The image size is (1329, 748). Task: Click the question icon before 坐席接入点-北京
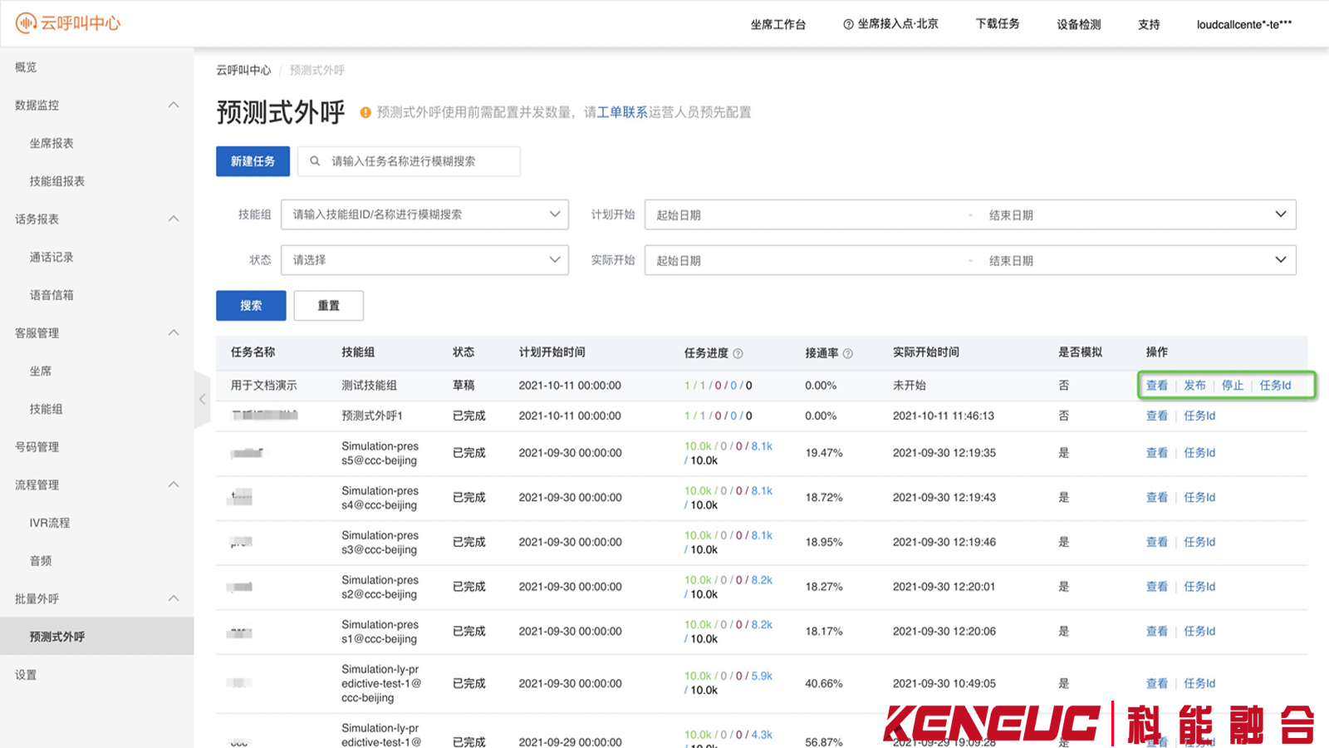[x=848, y=24]
